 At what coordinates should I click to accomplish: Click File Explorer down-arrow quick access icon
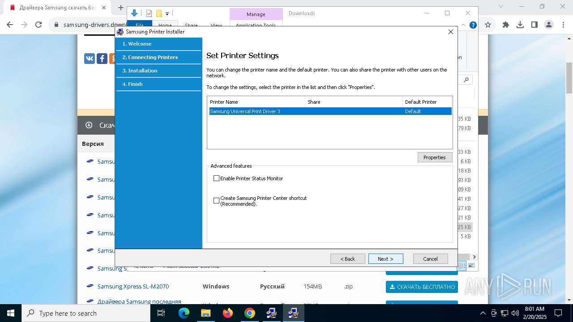[x=134, y=13]
